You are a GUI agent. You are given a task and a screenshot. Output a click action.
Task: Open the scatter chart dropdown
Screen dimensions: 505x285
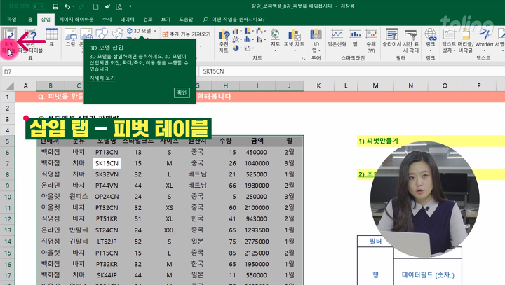[253, 48]
